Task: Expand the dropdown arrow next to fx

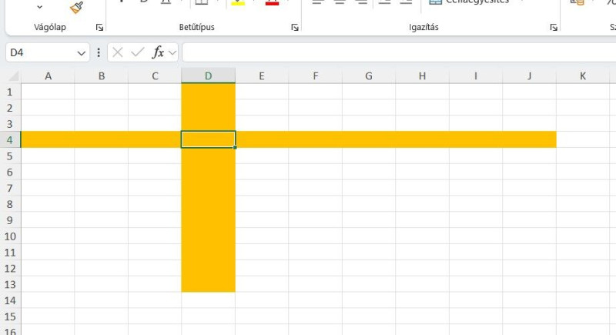Action: [x=172, y=52]
